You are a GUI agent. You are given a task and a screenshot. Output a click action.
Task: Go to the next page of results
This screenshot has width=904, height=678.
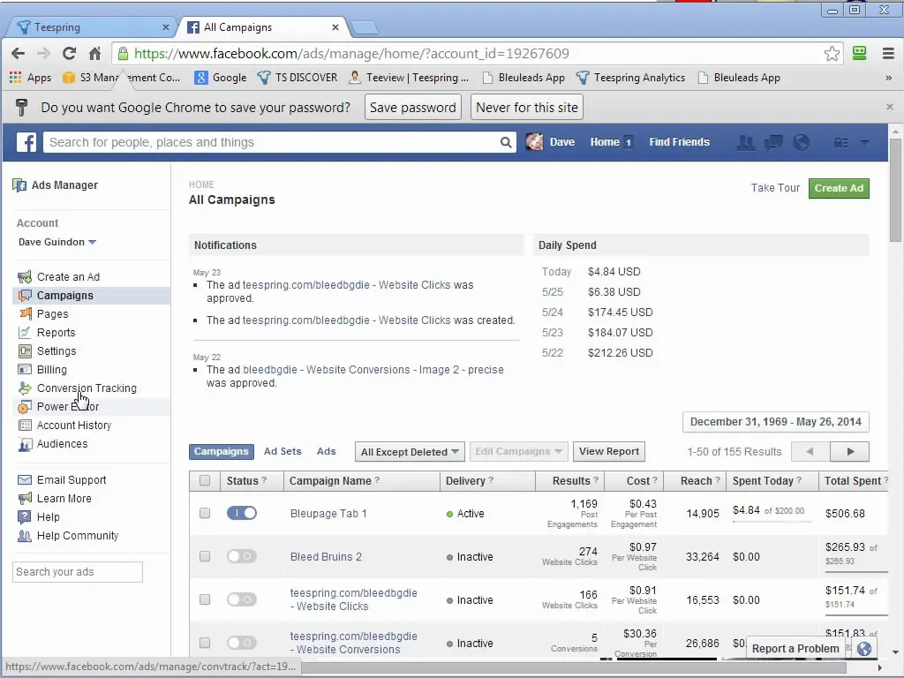click(x=850, y=451)
